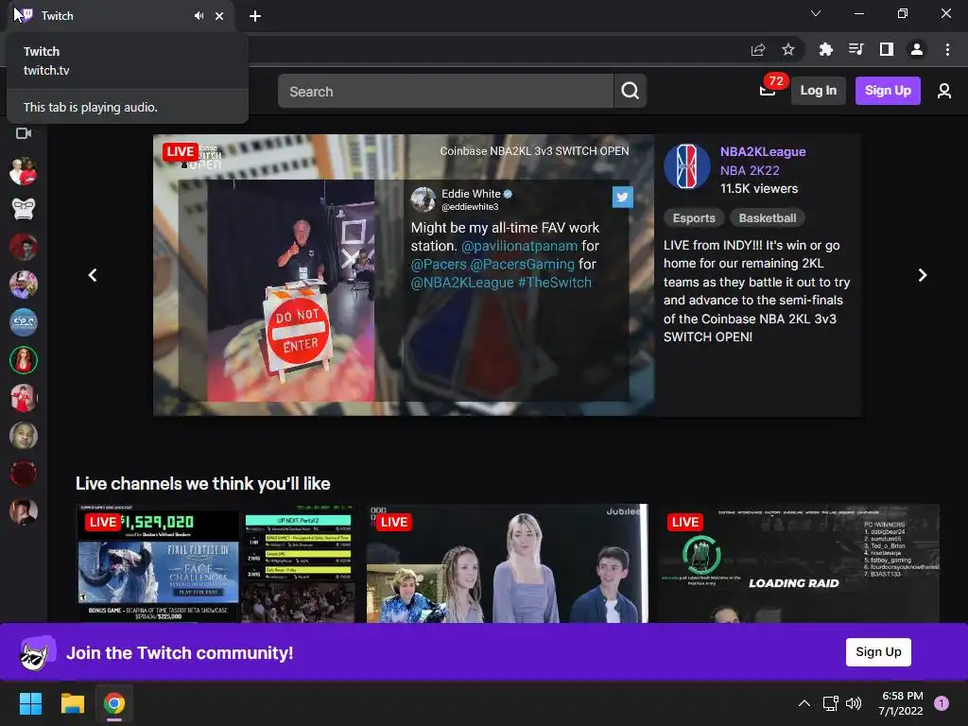Open first sidebar channel avatar with two people
The width and height of the screenshot is (968, 726).
pos(24,171)
